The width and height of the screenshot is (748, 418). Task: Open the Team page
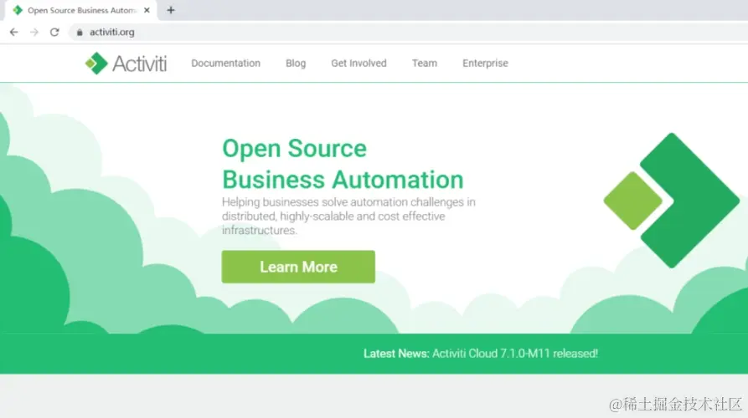click(x=425, y=64)
